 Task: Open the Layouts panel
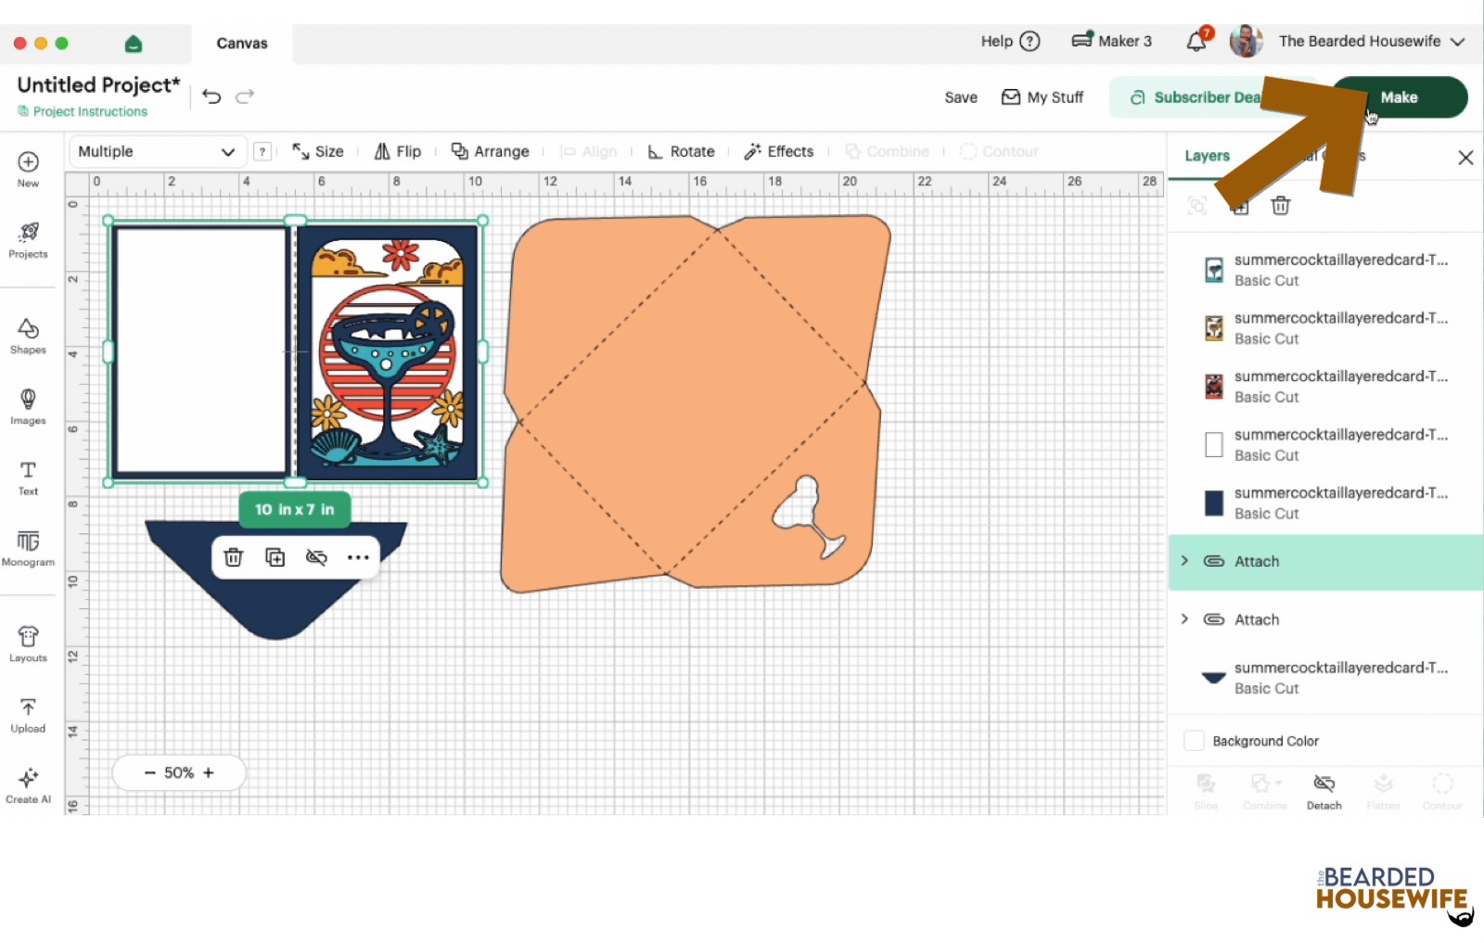pos(28,644)
